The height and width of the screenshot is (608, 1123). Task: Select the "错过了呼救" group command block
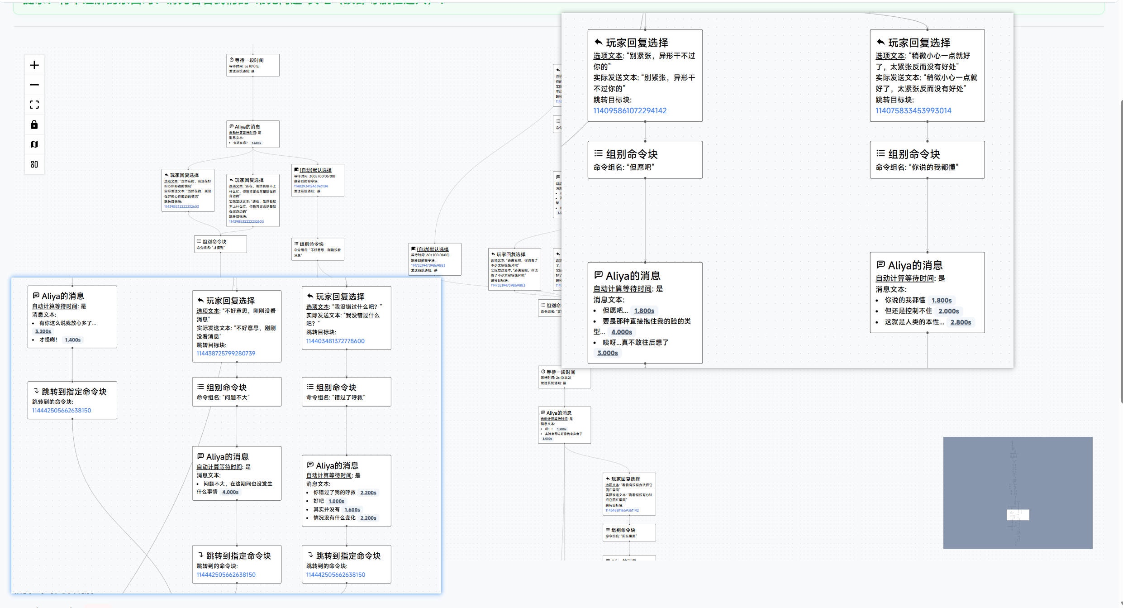tap(346, 392)
